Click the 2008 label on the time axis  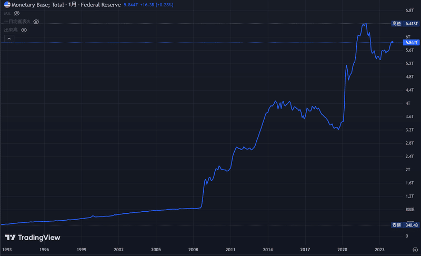tap(193, 250)
